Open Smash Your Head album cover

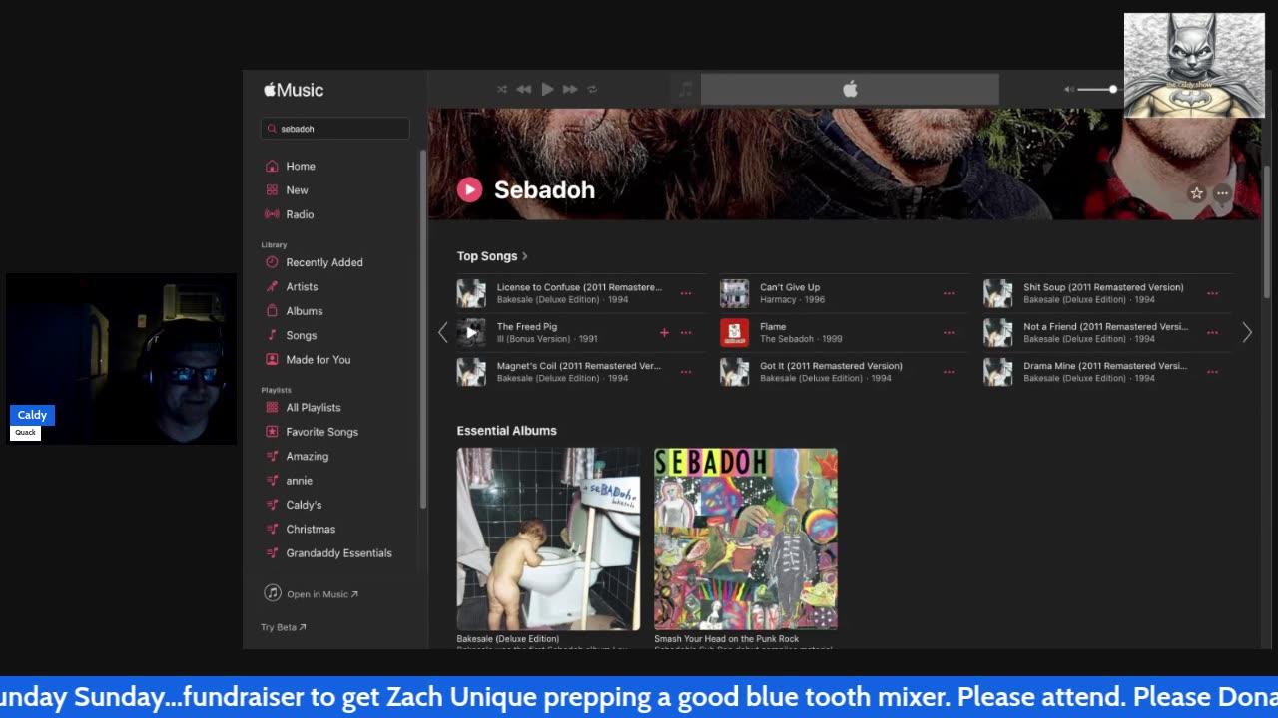pyautogui.click(x=746, y=538)
